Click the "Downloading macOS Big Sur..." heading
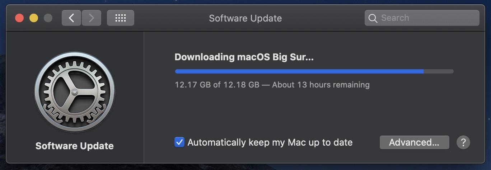 pos(244,57)
